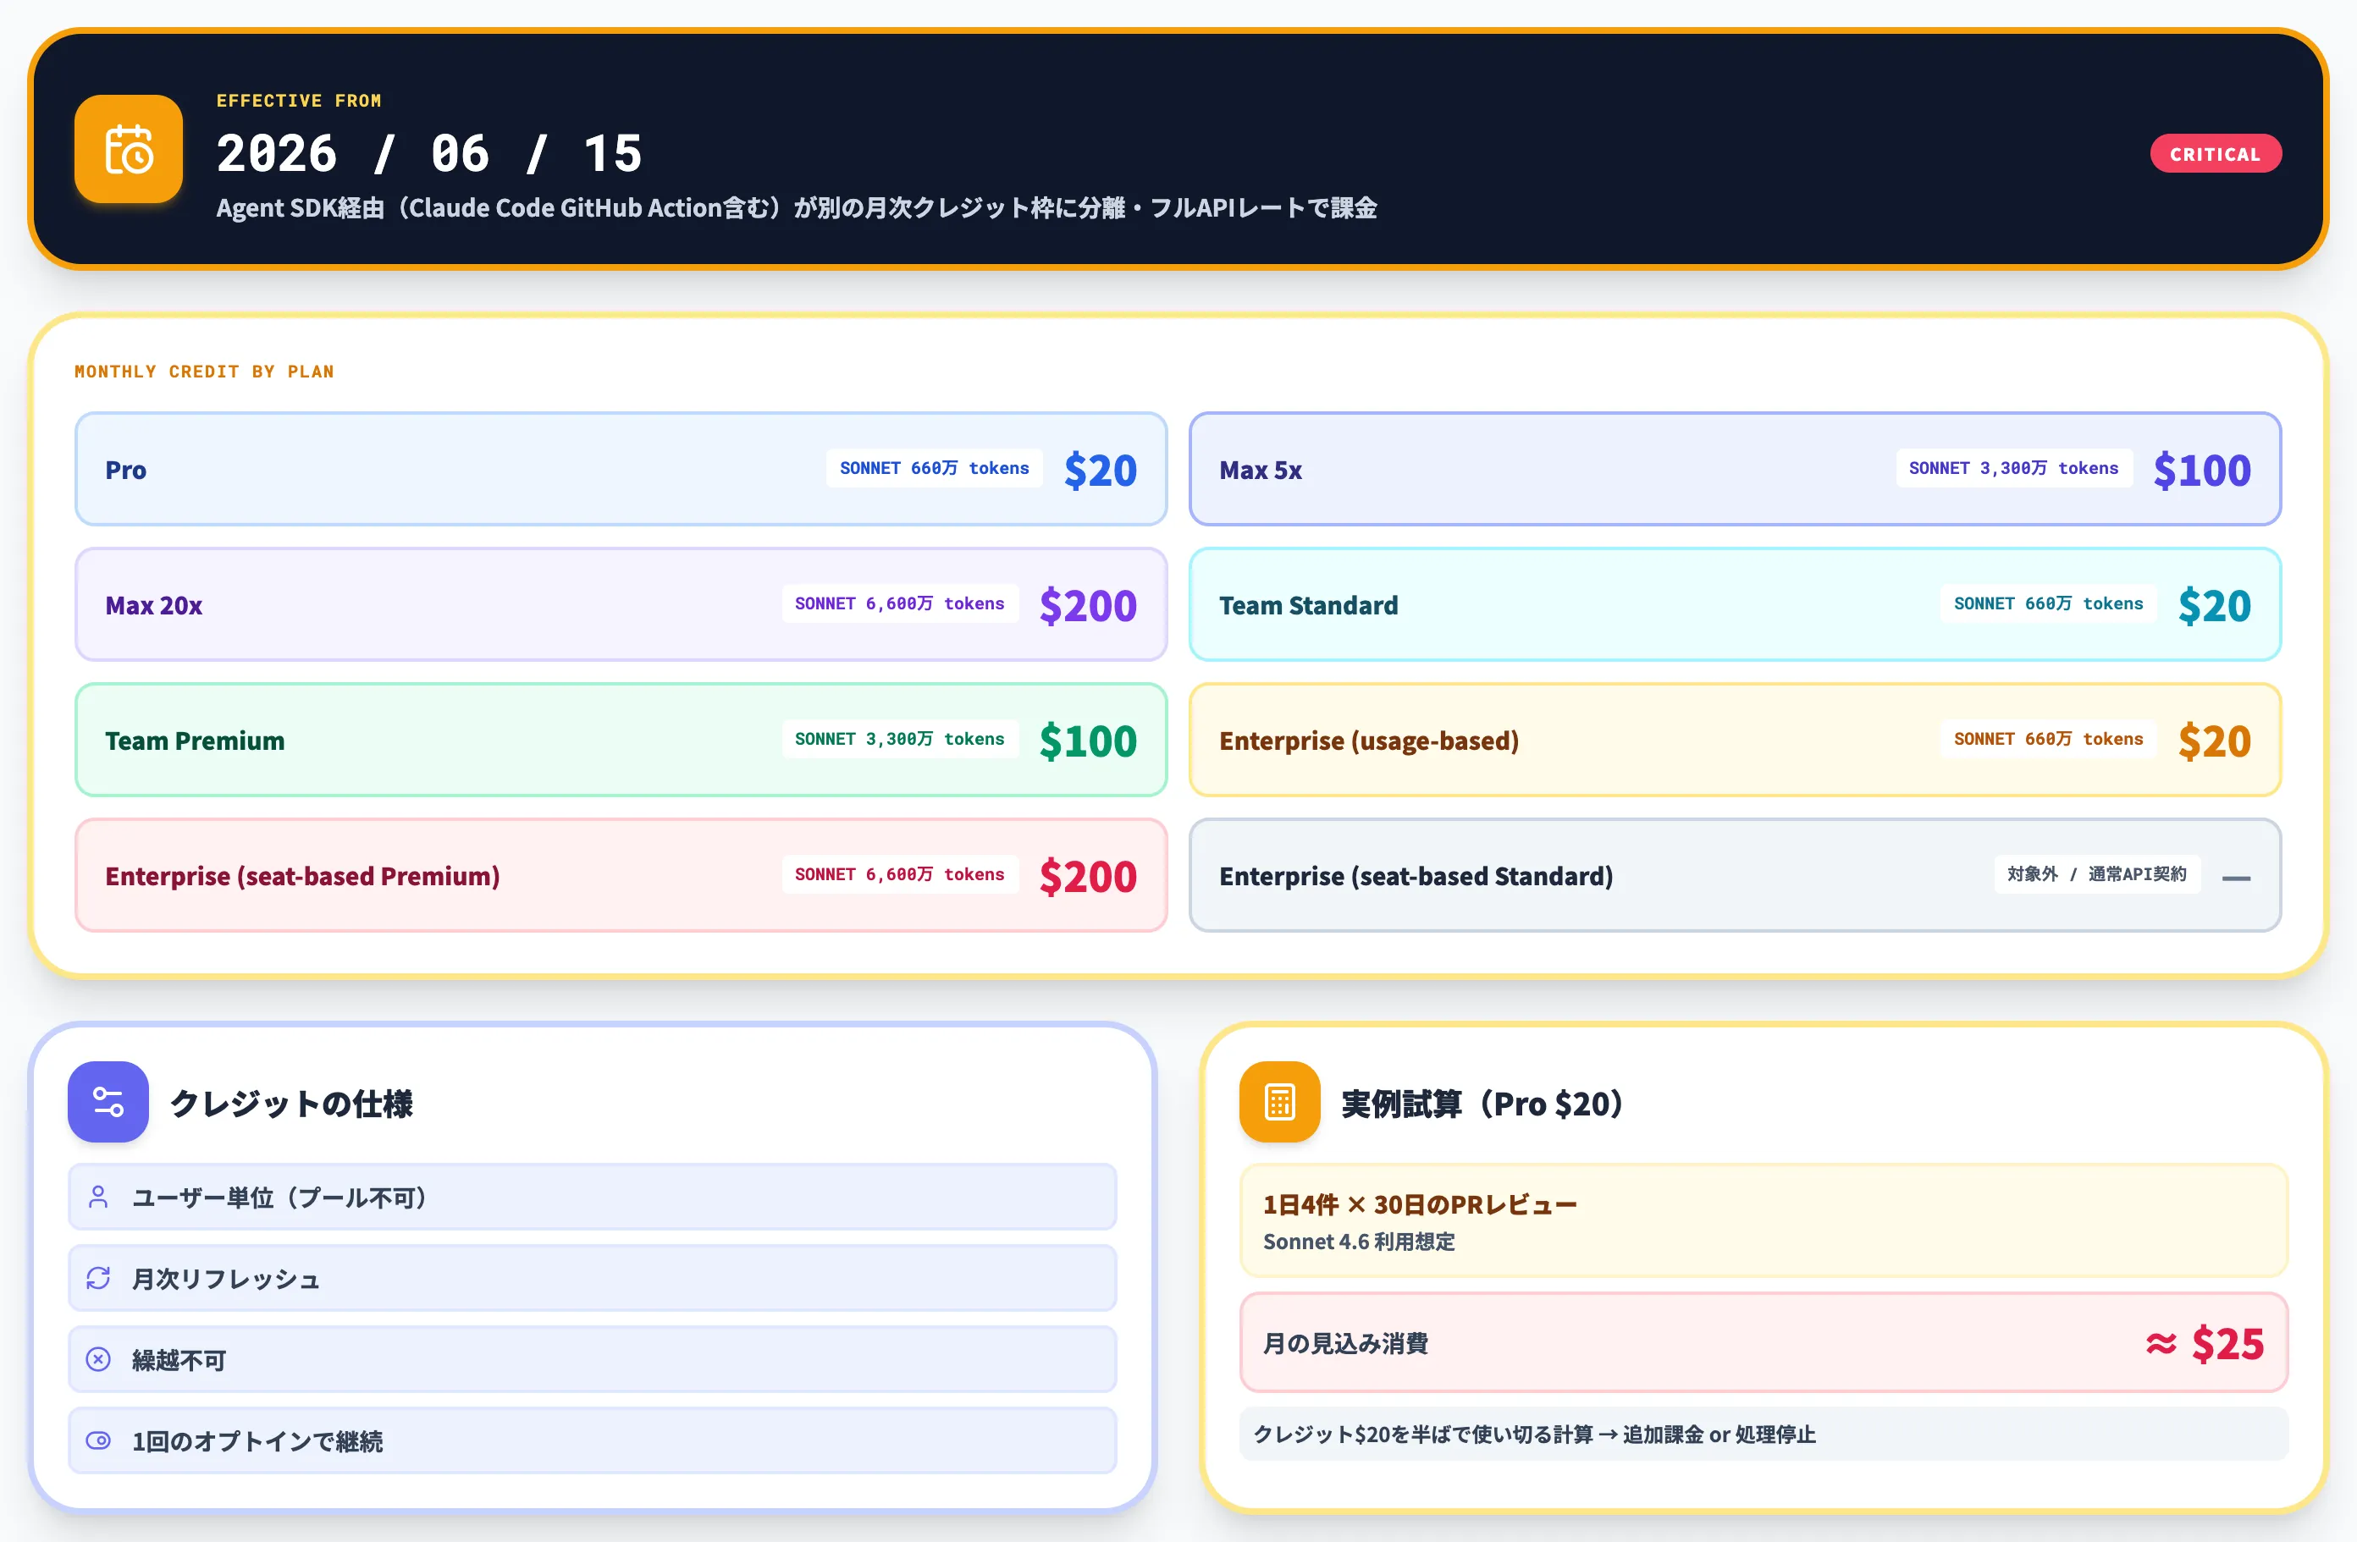
Task: Click the SONNET 6,600万 tokens badge in Enterprise Premium
Action: click(x=899, y=875)
